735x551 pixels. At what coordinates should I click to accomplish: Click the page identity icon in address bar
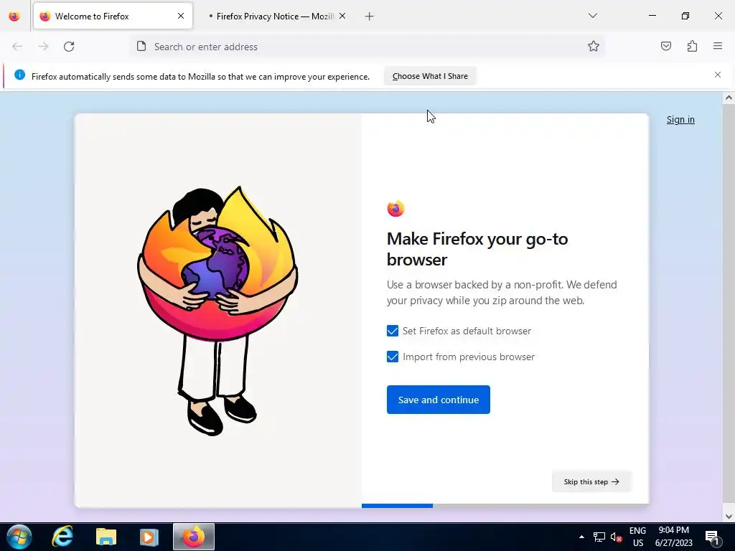click(141, 46)
